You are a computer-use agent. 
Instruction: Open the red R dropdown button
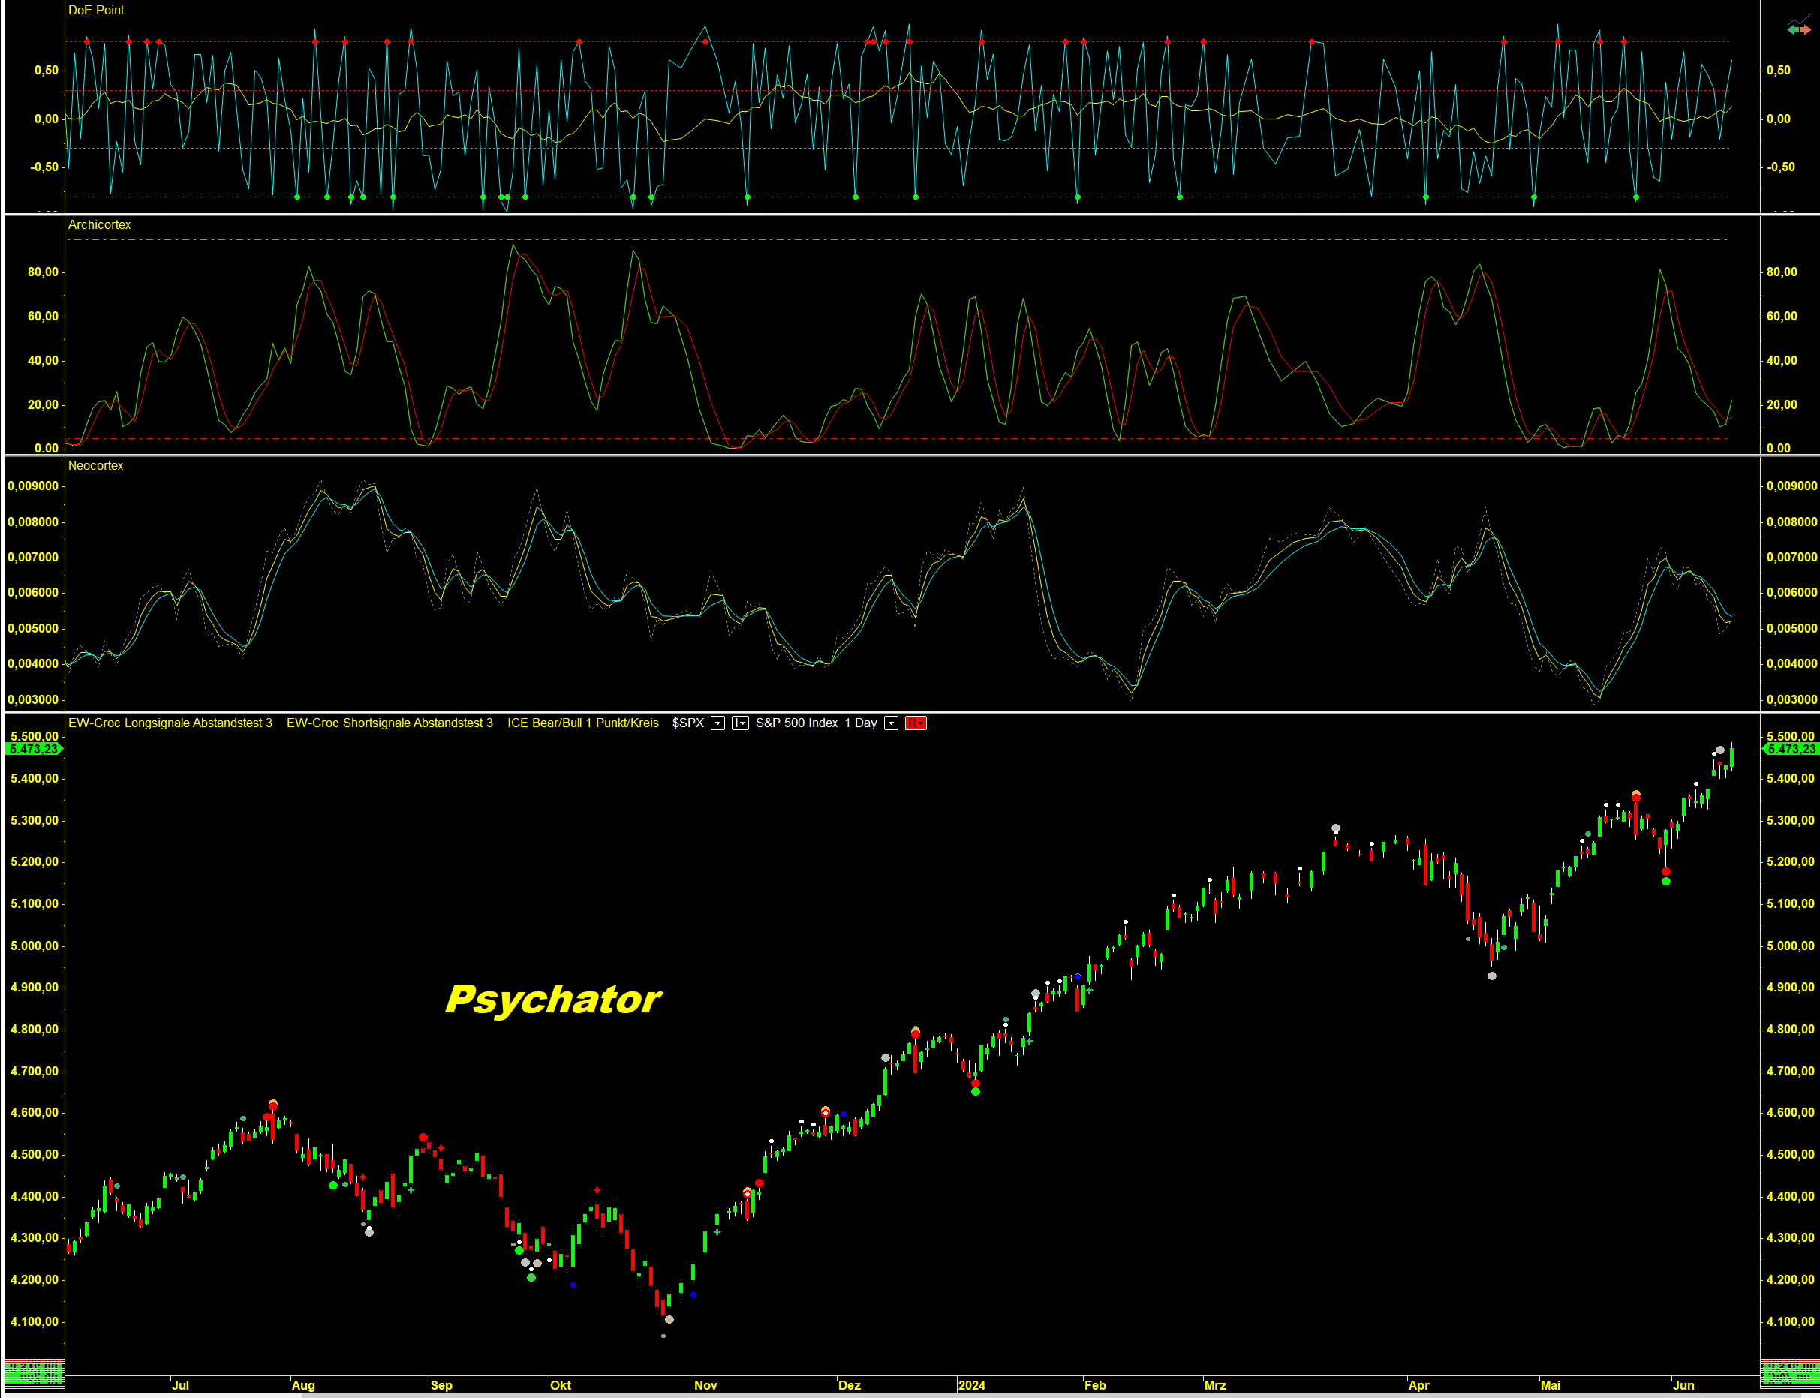(x=916, y=723)
